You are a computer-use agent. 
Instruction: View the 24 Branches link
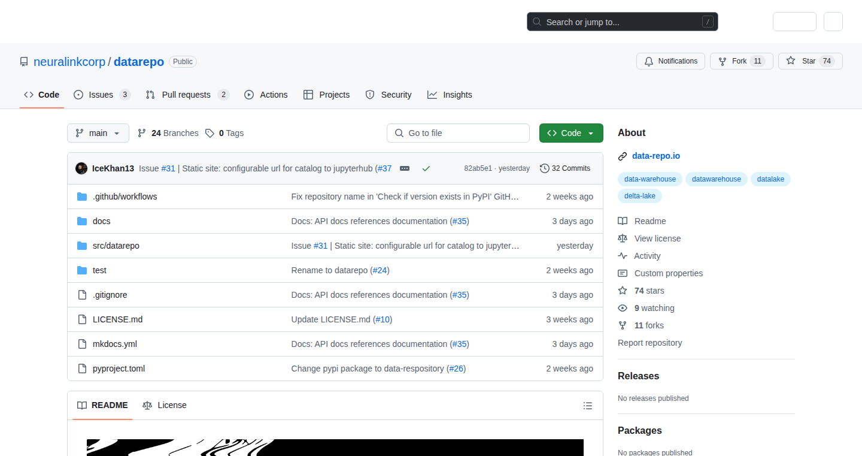[x=168, y=133]
